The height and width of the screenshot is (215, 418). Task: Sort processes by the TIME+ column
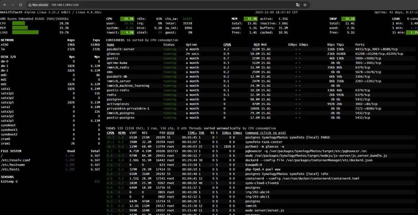[192, 133]
